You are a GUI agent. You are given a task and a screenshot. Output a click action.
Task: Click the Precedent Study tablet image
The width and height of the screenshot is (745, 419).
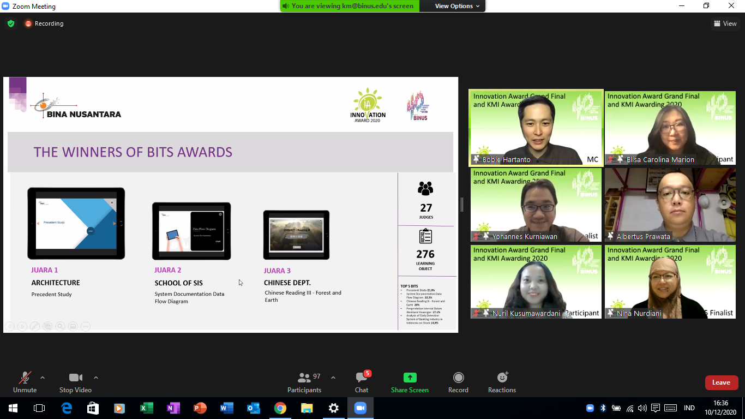(76, 223)
